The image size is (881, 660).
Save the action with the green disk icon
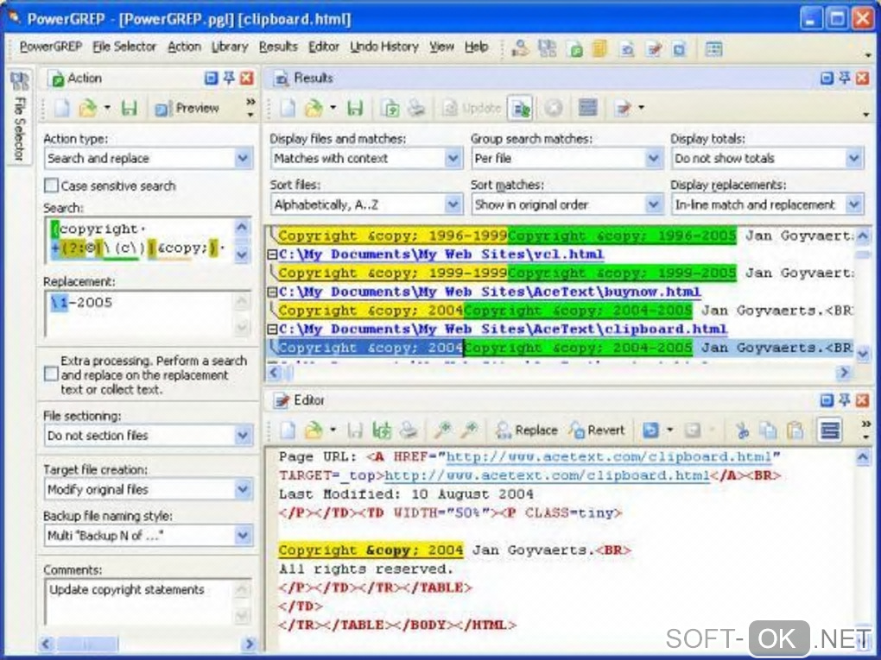130,108
